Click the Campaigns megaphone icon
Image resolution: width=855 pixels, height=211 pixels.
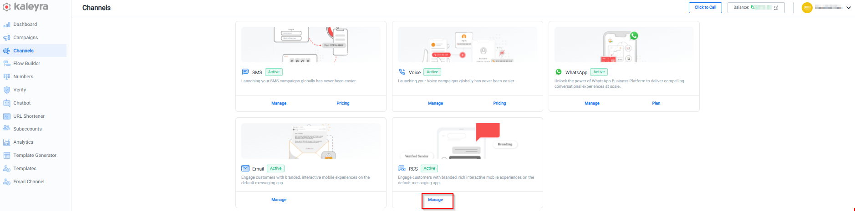pos(7,38)
